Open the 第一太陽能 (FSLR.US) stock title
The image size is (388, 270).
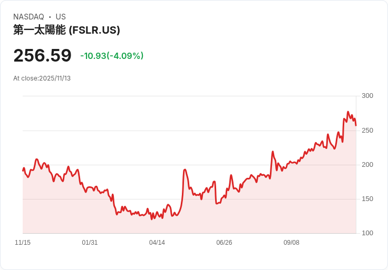[x=66, y=30]
